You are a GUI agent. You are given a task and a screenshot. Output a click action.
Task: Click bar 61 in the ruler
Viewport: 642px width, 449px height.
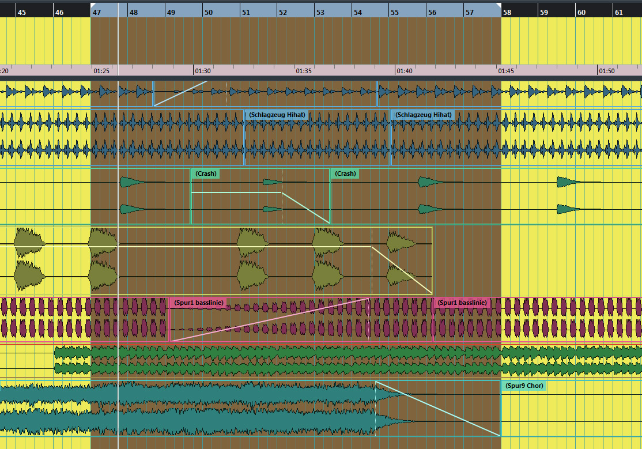(x=619, y=12)
